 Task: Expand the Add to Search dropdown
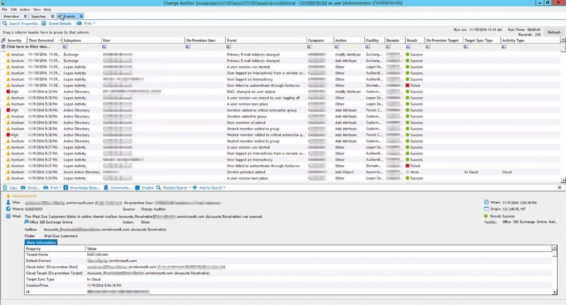(x=211, y=188)
